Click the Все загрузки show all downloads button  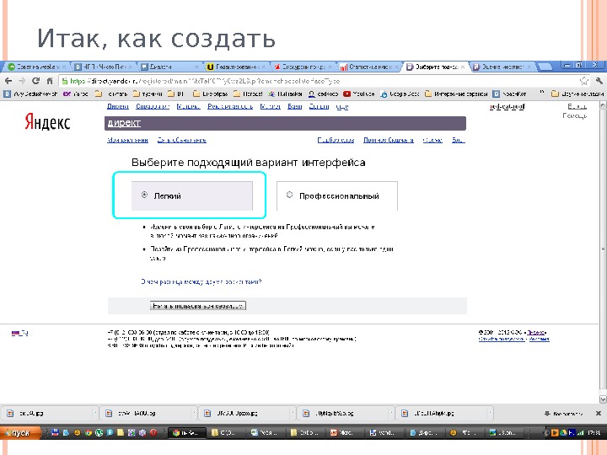(563, 413)
